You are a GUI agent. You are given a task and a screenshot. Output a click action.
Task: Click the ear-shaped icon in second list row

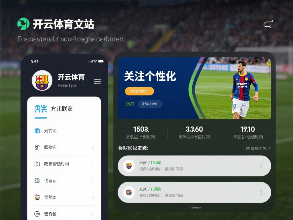click(37, 147)
